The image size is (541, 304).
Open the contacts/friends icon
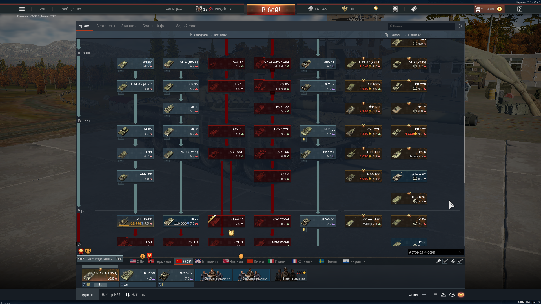click(444, 295)
